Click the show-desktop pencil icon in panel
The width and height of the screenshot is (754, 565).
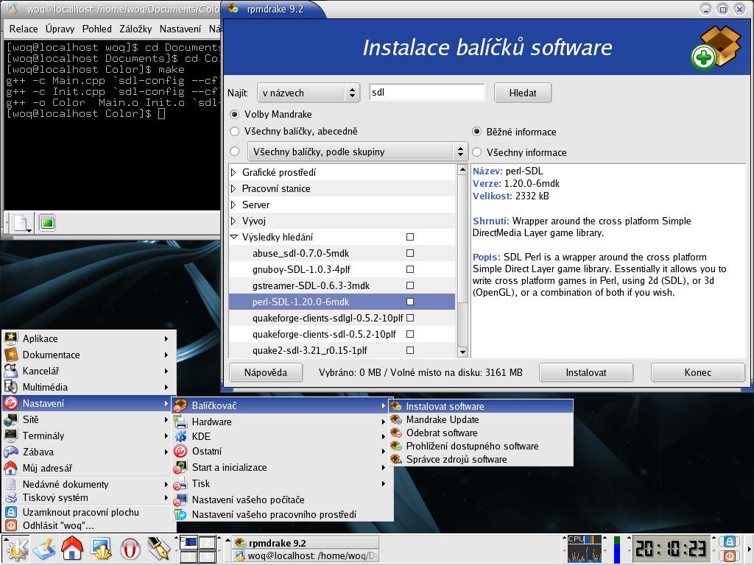pyautogui.click(x=44, y=549)
